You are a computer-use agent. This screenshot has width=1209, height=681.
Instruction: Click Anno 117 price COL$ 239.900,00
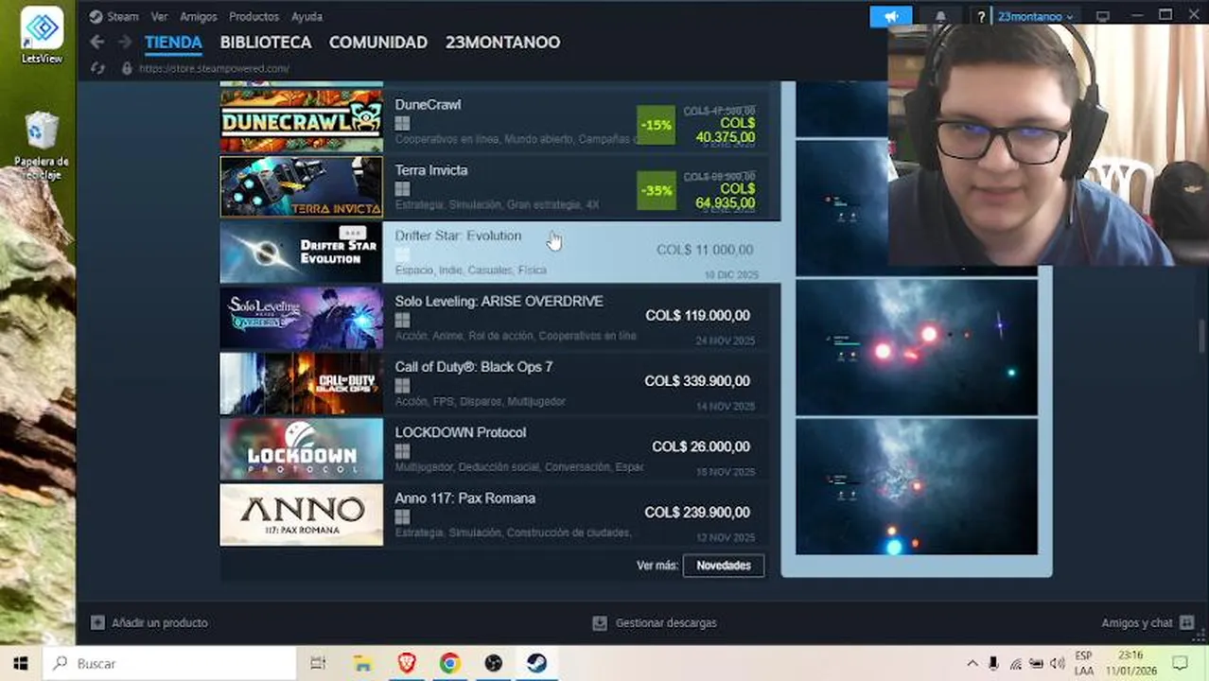point(697,513)
